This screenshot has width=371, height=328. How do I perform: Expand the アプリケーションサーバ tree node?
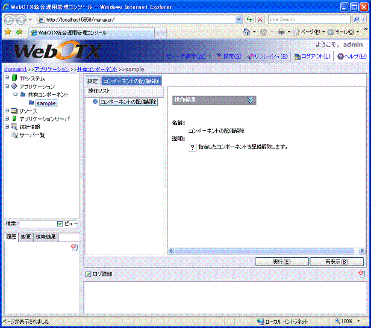click(7, 119)
